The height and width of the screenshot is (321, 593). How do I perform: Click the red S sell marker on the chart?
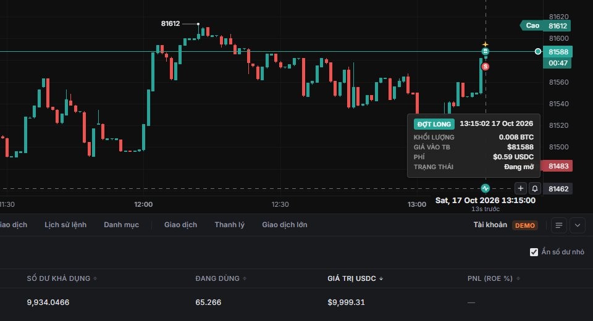486,67
